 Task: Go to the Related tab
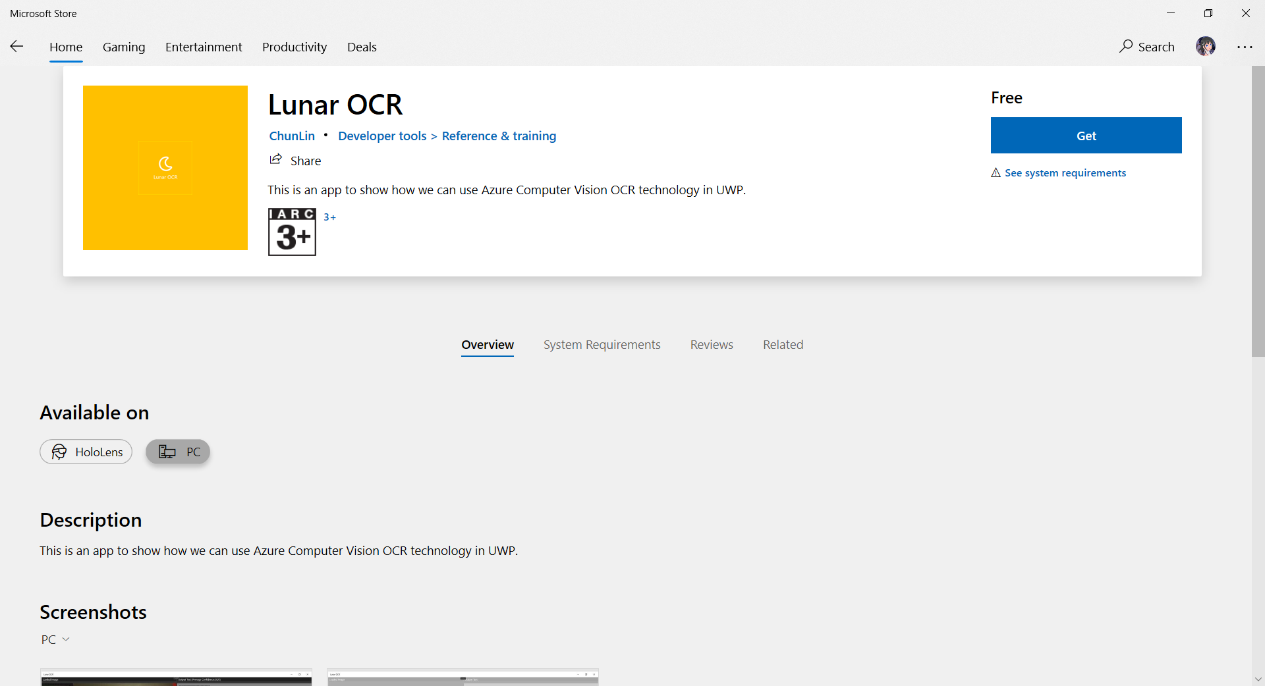[783, 345]
